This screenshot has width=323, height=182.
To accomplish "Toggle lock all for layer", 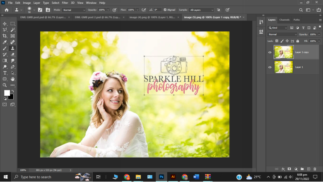I will (298, 41).
